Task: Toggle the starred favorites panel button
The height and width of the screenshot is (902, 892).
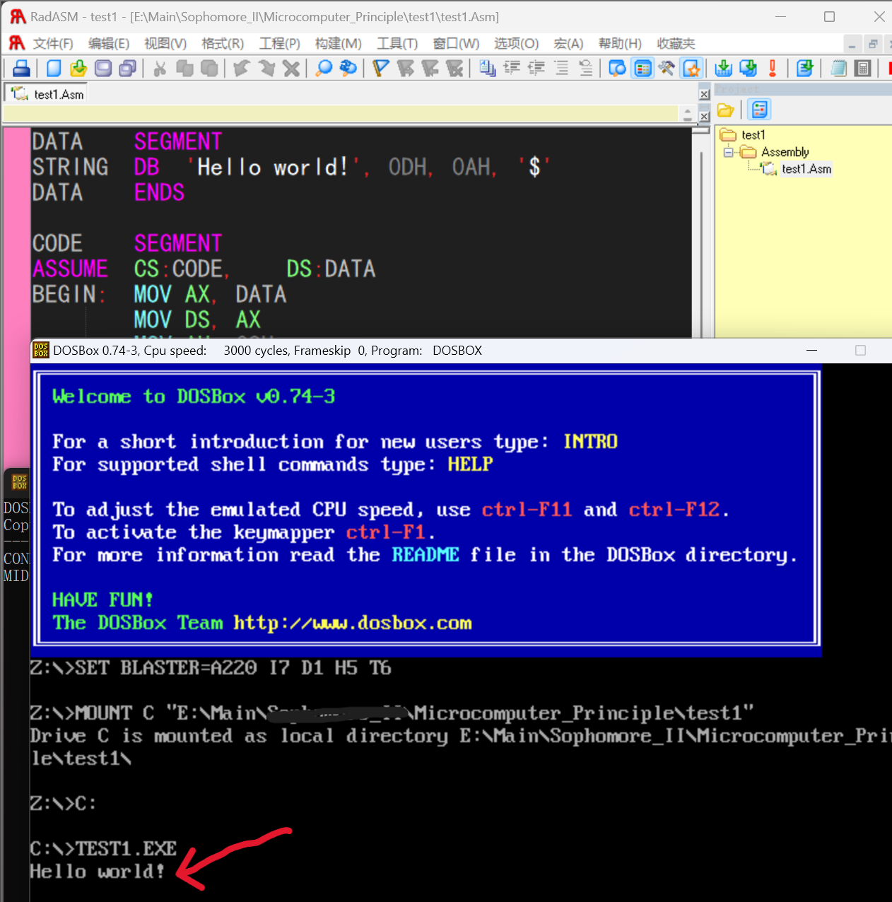Action: (x=691, y=69)
